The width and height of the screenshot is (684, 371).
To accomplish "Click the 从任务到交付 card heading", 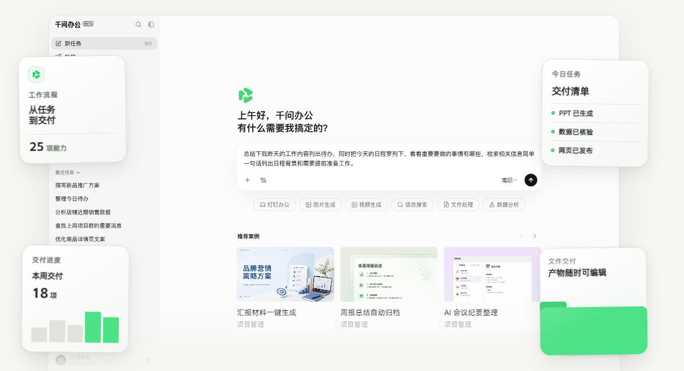I will tap(43, 115).
